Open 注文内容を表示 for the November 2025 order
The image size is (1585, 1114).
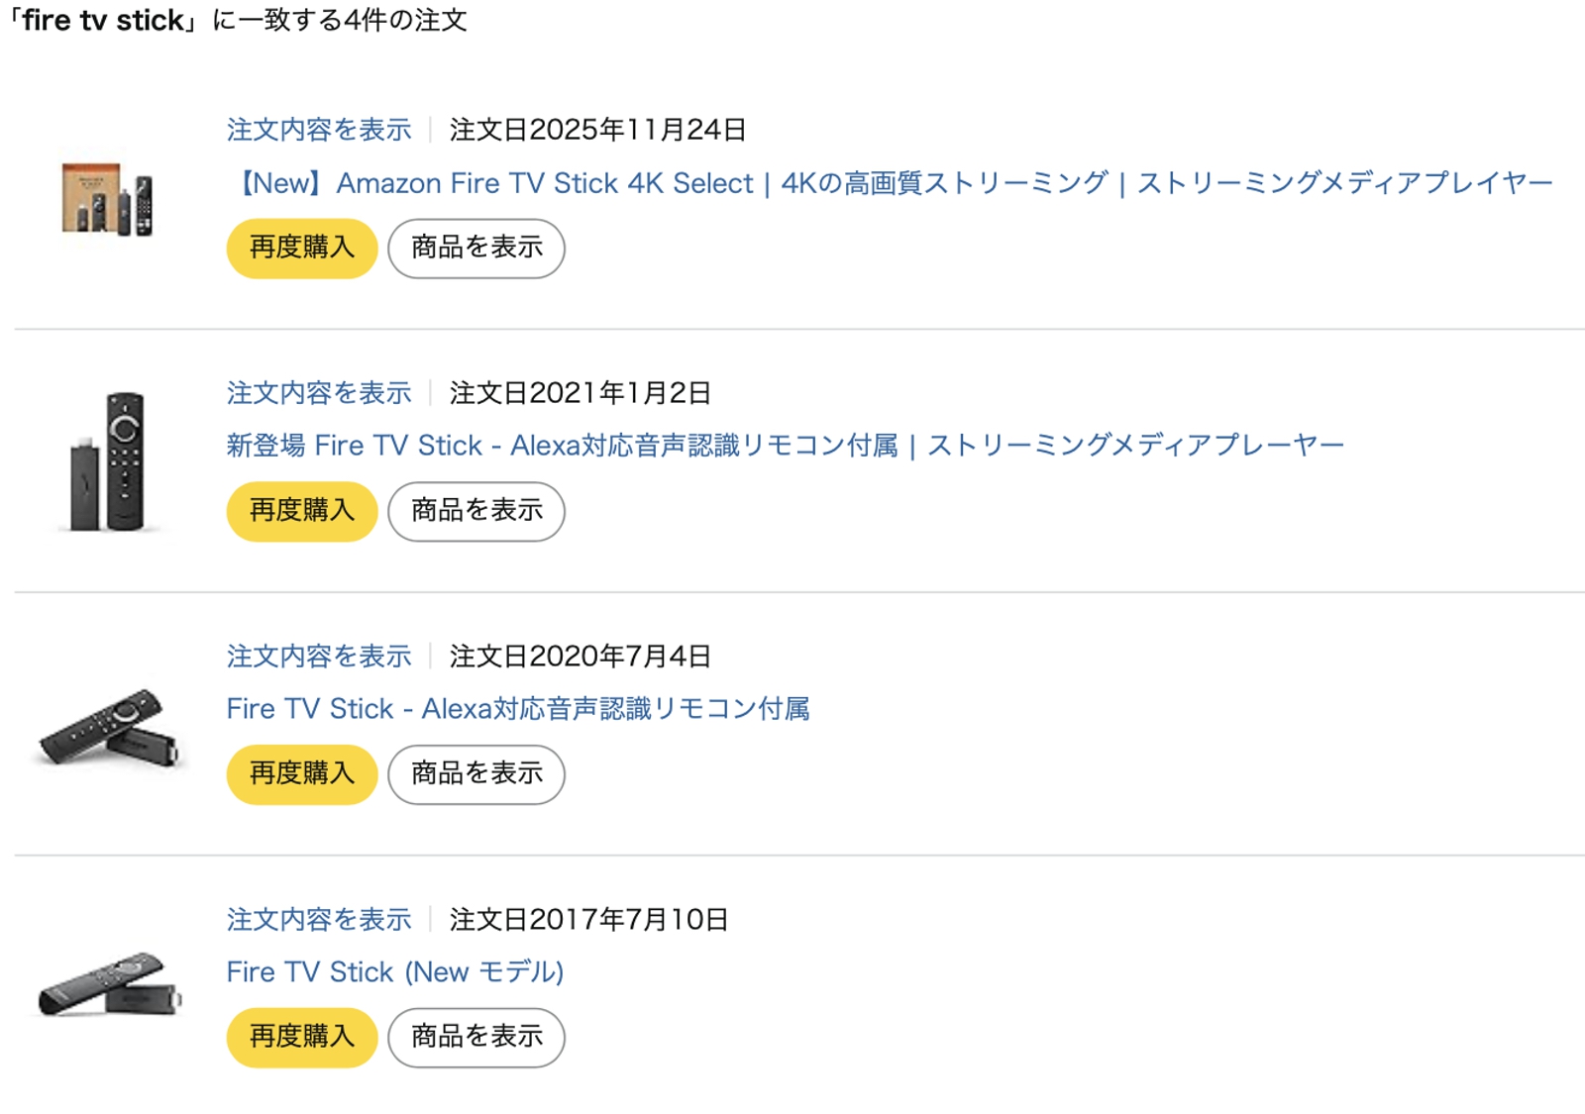(x=319, y=130)
